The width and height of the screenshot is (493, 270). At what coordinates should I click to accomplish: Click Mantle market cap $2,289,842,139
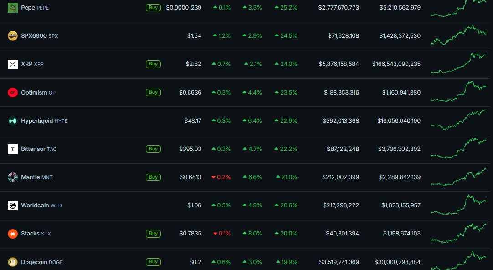[x=400, y=177]
